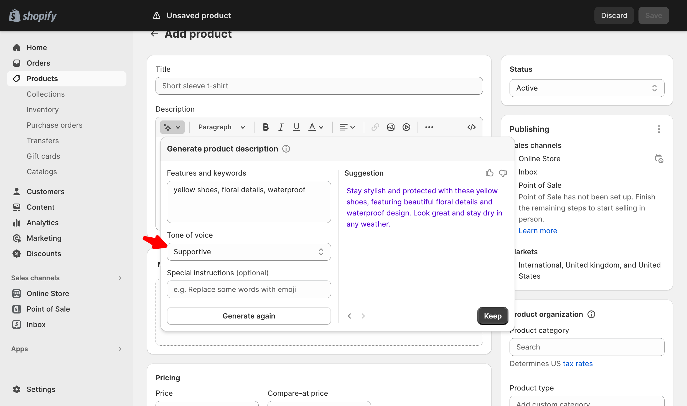Expand the text alignment options dropdown
Screen dimensions: 687x406
click(x=347, y=127)
